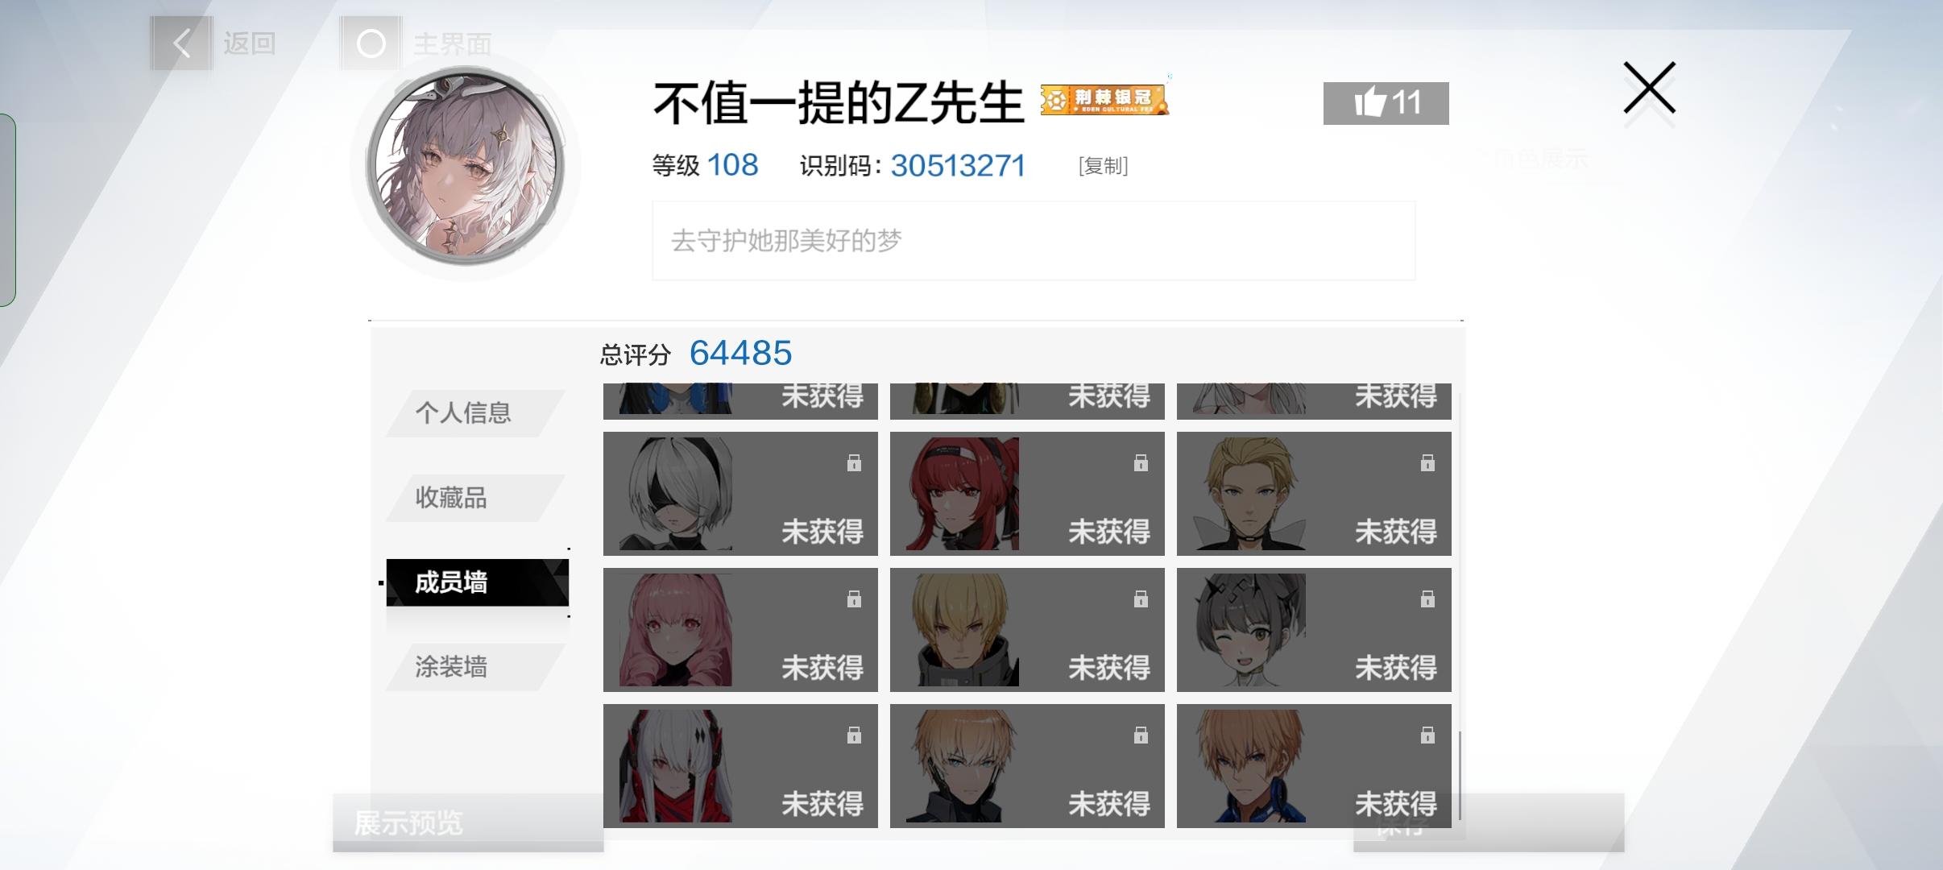Viewport: 1943px width, 870px height.
Task: Select the white-haired red-scarf member card
Action: point(740,766)
